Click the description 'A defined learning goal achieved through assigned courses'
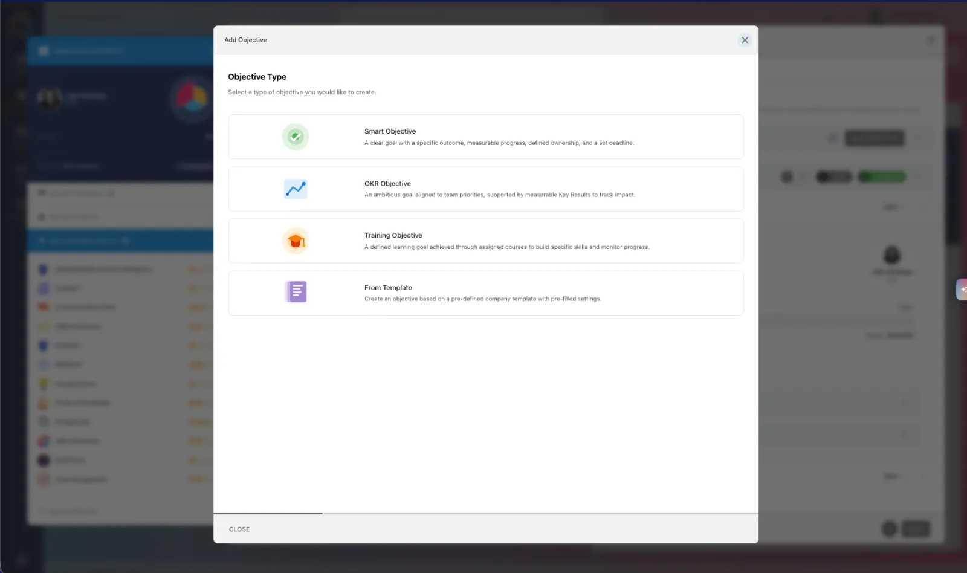Screen dimensions: 967x573 pos(507,247)
